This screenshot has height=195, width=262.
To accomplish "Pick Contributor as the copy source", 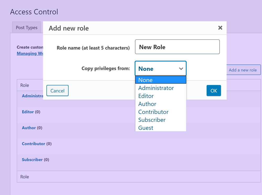I will [x=153, y=112].
